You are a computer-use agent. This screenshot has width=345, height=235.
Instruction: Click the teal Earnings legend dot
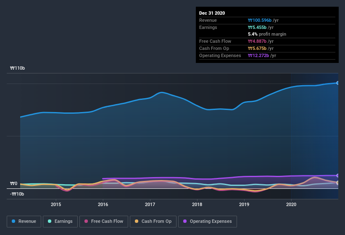pyautogui.click(x=50, y=221)
